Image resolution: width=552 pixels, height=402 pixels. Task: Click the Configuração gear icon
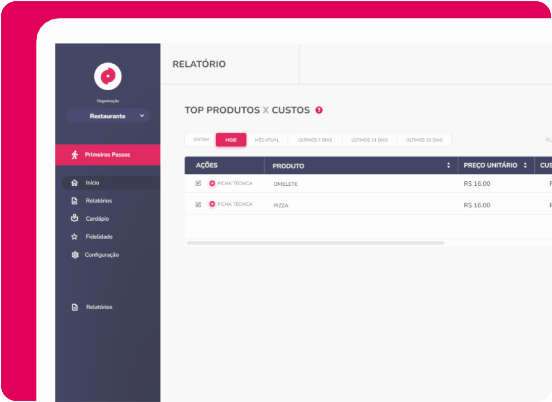[x=75, y=255]
